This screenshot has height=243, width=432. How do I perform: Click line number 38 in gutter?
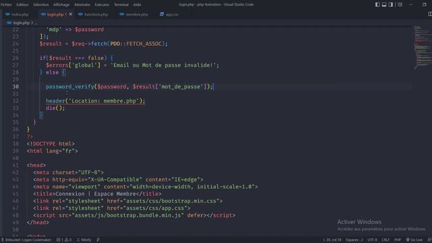click(16, 144)
